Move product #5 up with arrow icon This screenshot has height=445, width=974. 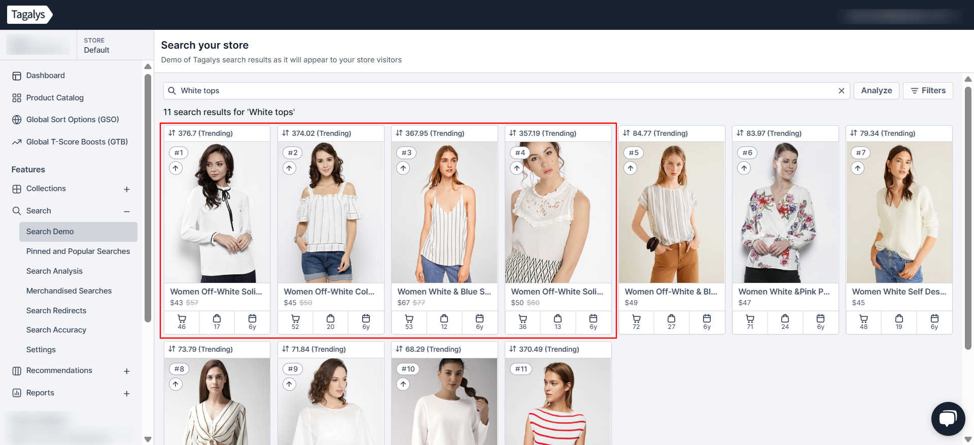[630, 168]
